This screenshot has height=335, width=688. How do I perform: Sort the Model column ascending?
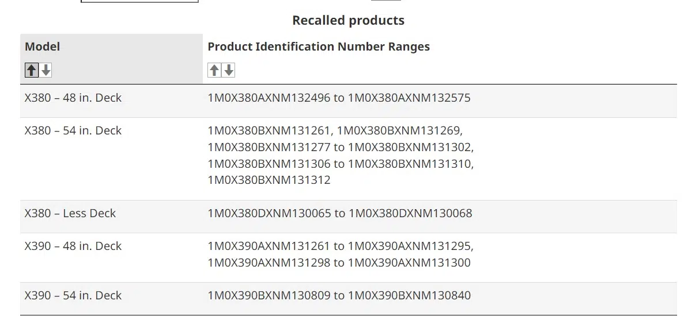32,71
